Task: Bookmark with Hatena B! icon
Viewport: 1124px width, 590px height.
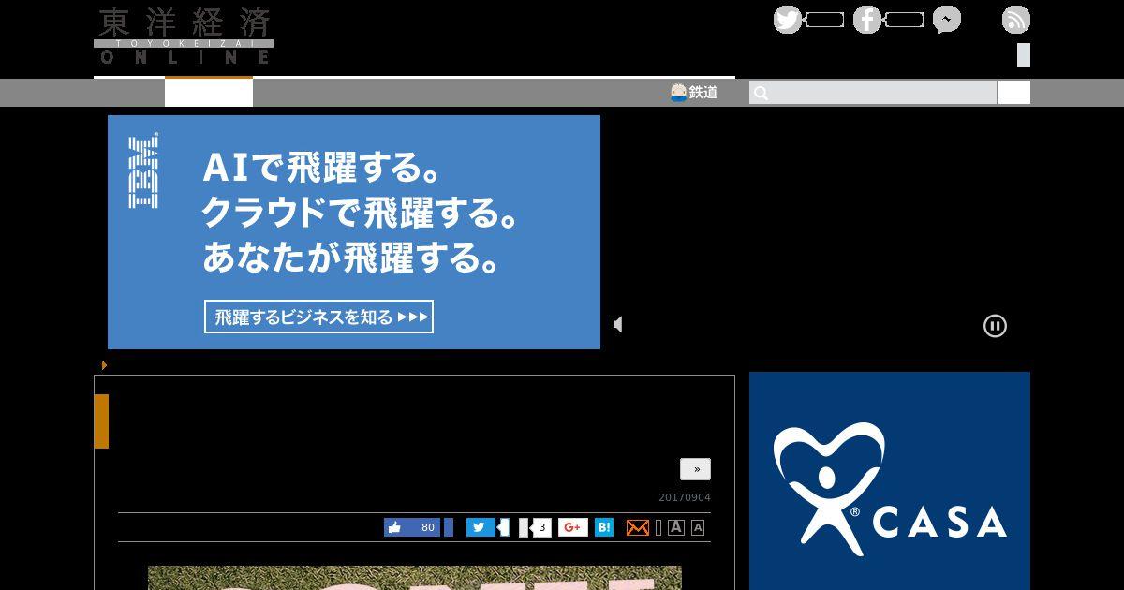Action: click(x=604, y=527)
